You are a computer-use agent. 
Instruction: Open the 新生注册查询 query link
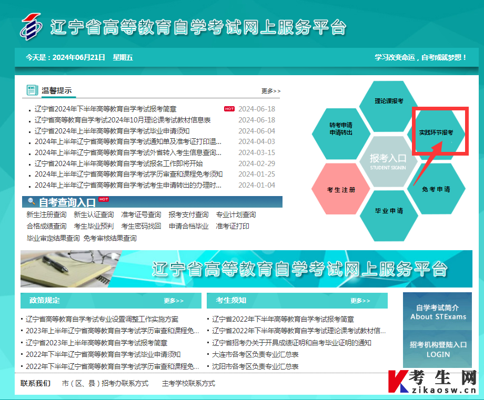46,214
